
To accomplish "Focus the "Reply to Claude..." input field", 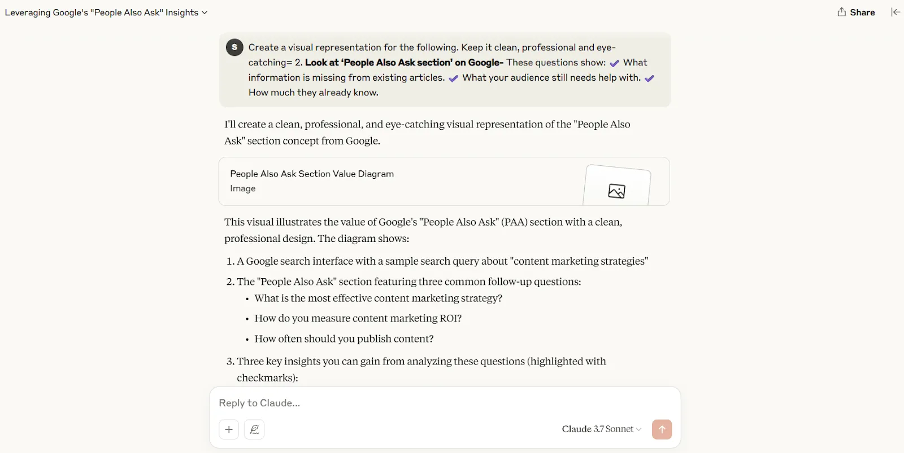I will click(445, 403).
